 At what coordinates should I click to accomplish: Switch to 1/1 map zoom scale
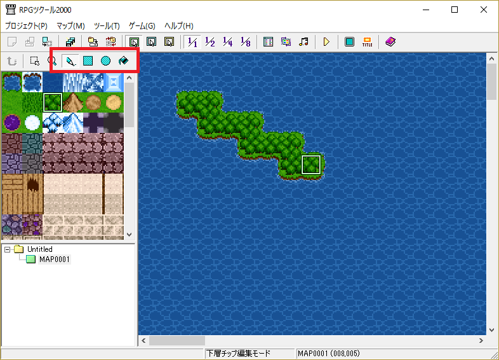coord(192,42)
